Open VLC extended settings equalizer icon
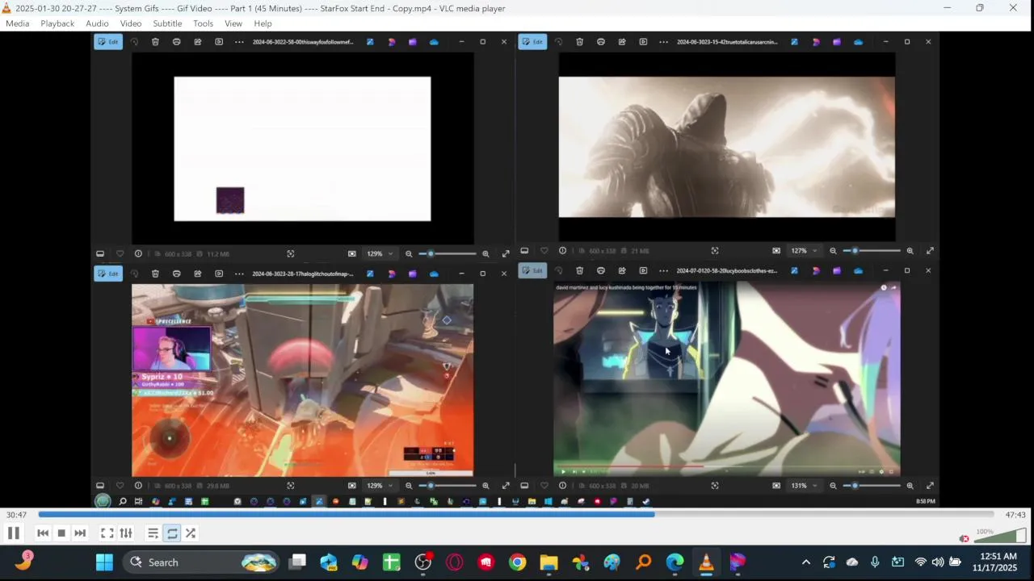The width and height of the screenshot is (1034, 581). coord(126,533)
